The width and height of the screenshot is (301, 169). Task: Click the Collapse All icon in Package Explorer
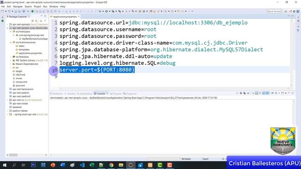(x=32, y=21)
